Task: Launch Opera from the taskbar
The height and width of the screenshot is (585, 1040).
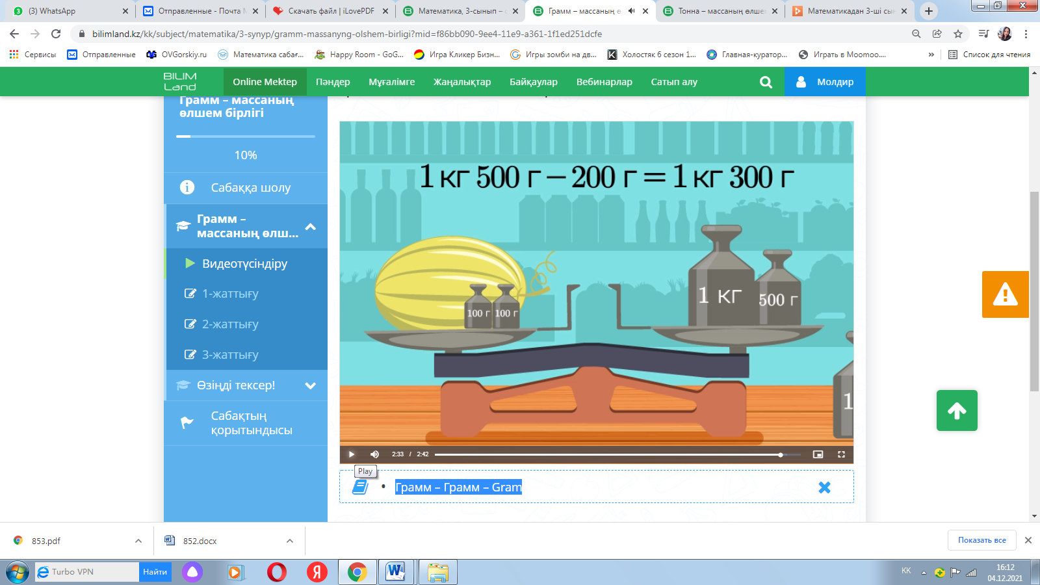Action: [277, 572]
